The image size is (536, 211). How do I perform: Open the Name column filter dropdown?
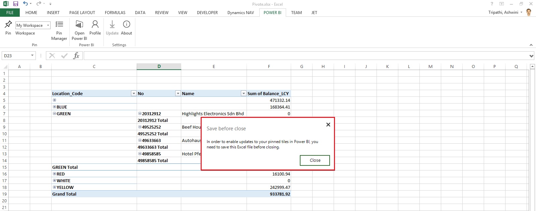click(x=244, y=93)
